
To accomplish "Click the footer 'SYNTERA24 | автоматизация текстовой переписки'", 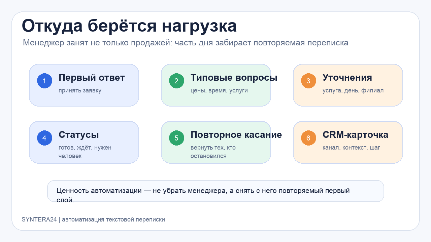I will click(x=93, y=219).
